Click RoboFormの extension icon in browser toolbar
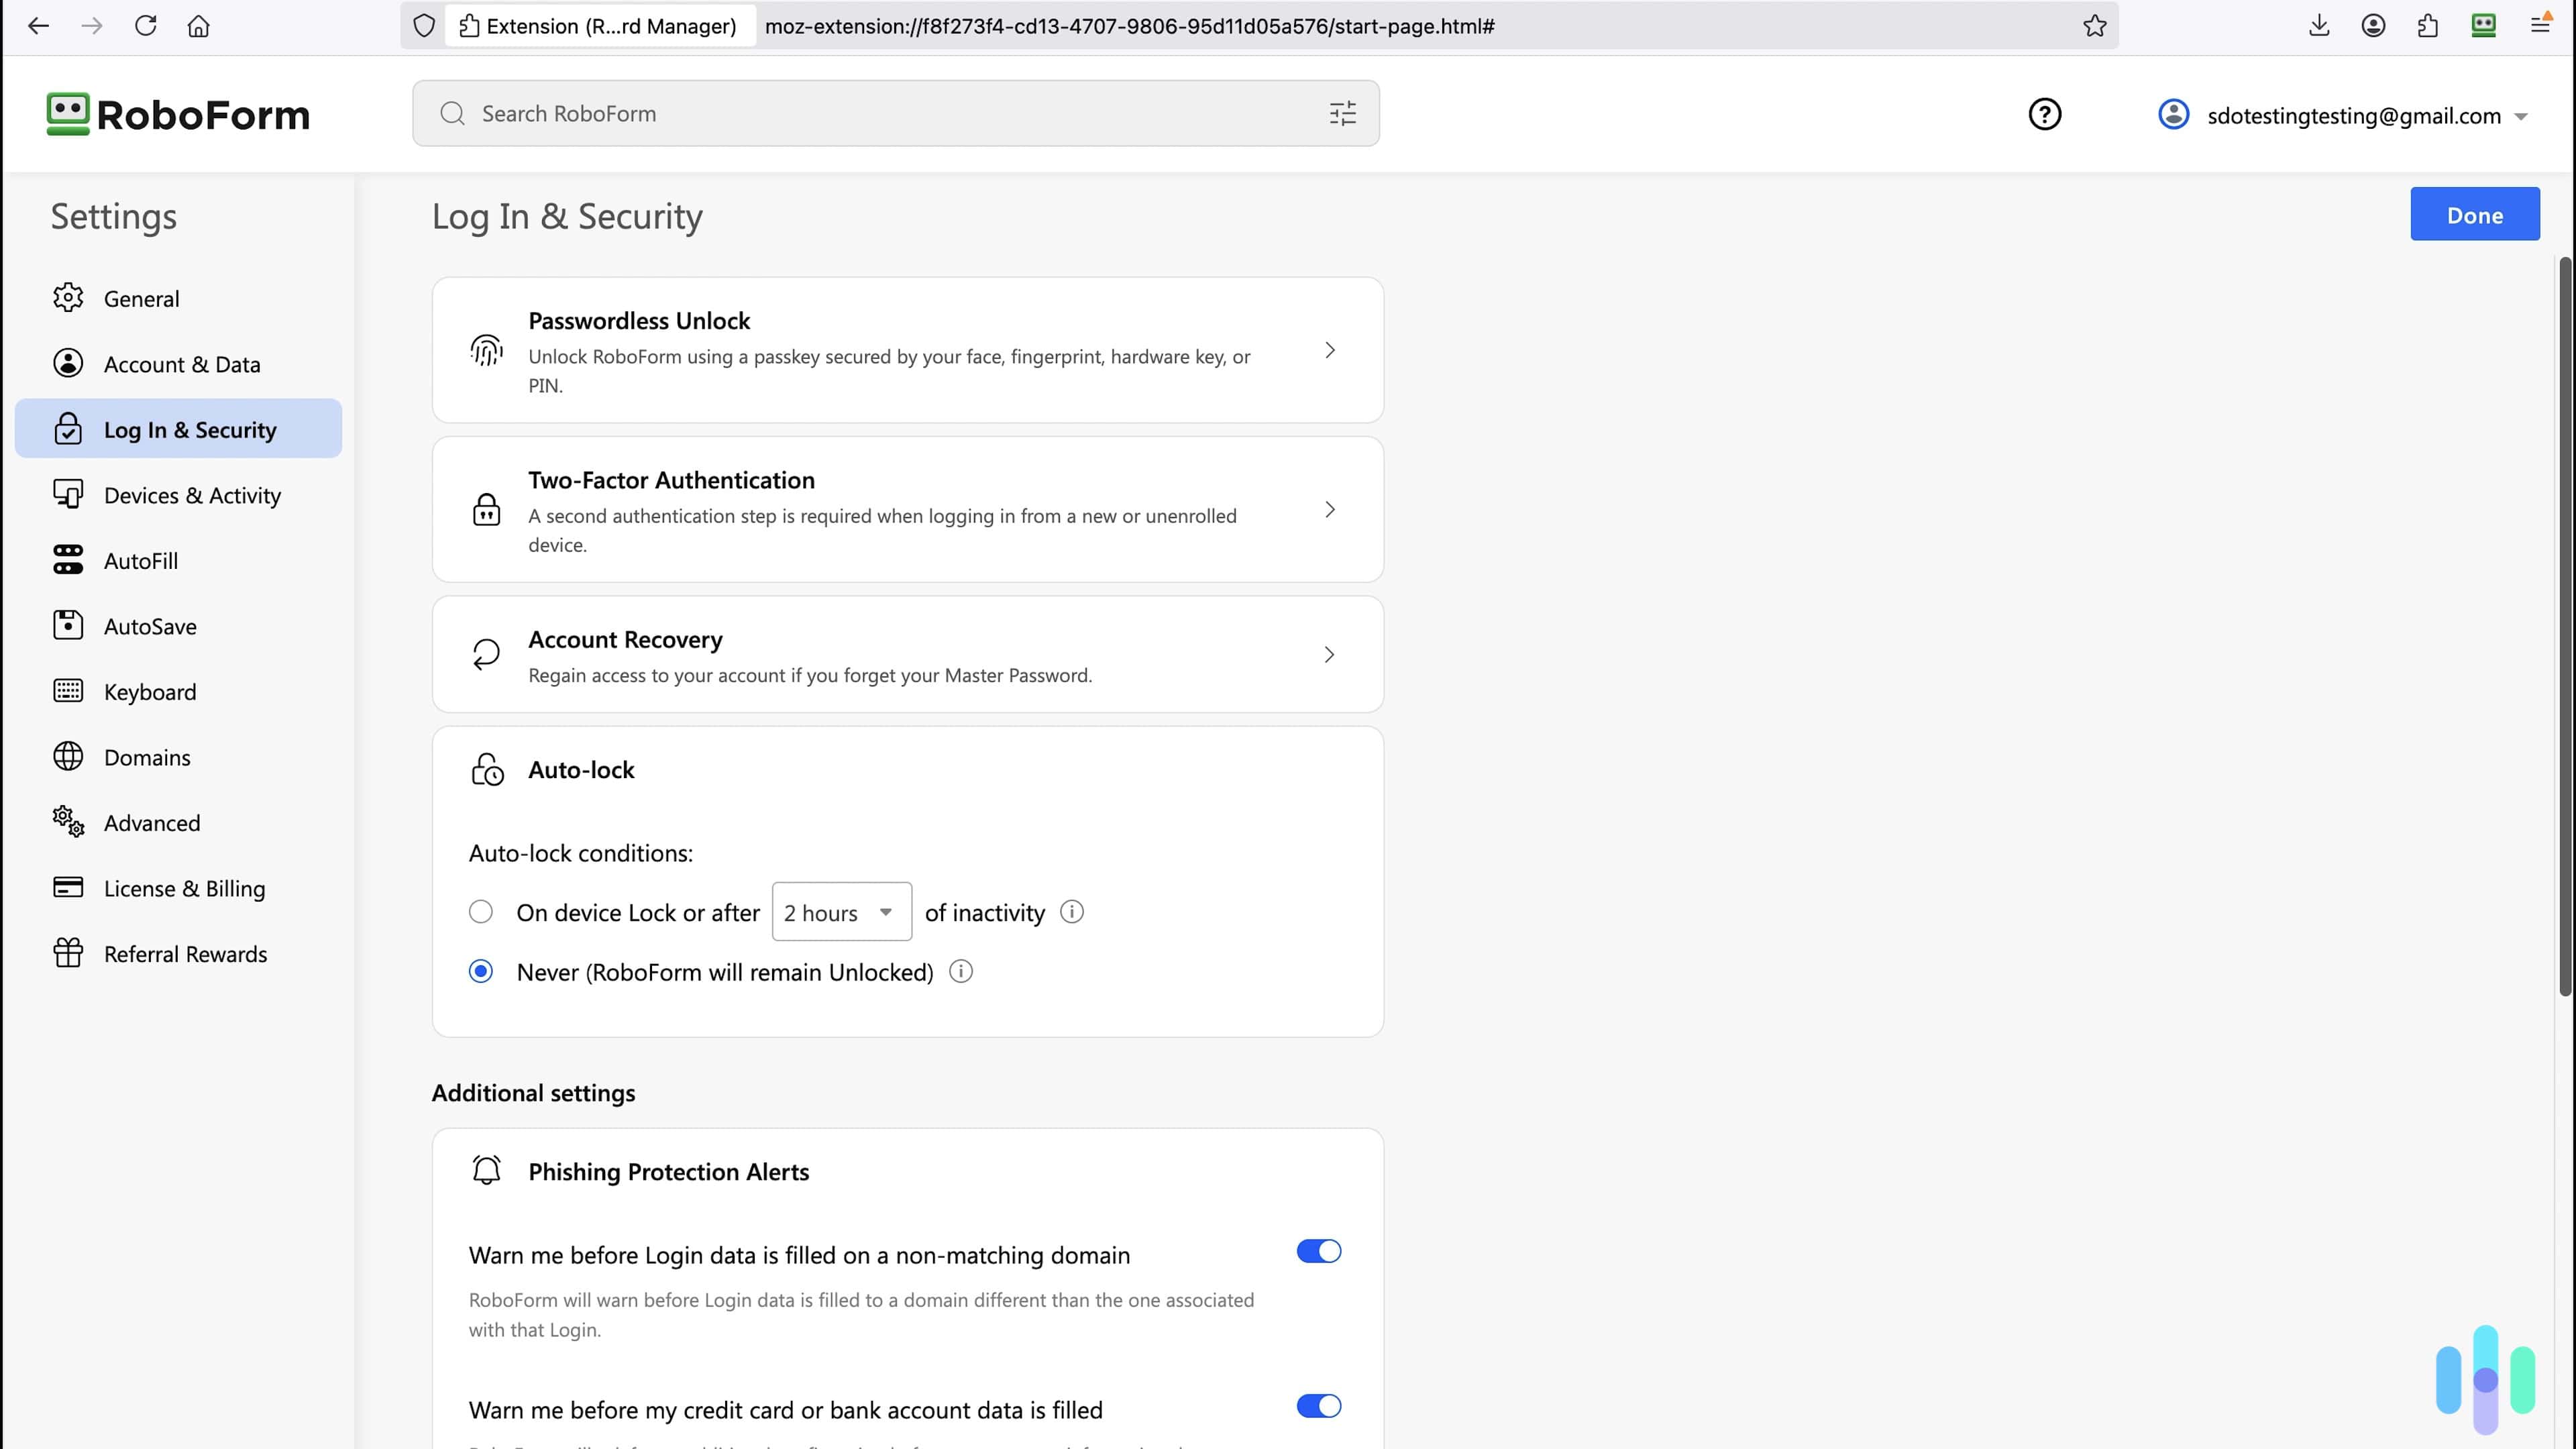The height and width of the screenshot is (1449, 2576). point(2483,26)
